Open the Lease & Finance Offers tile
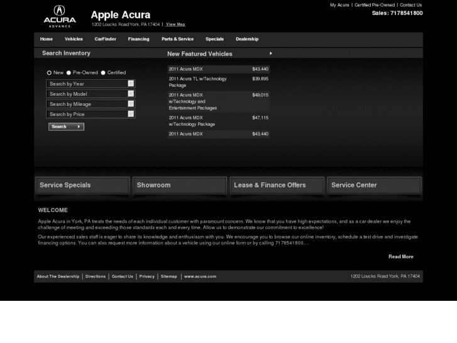This screenshot has width=457, height=343. (x=277, y=186)
